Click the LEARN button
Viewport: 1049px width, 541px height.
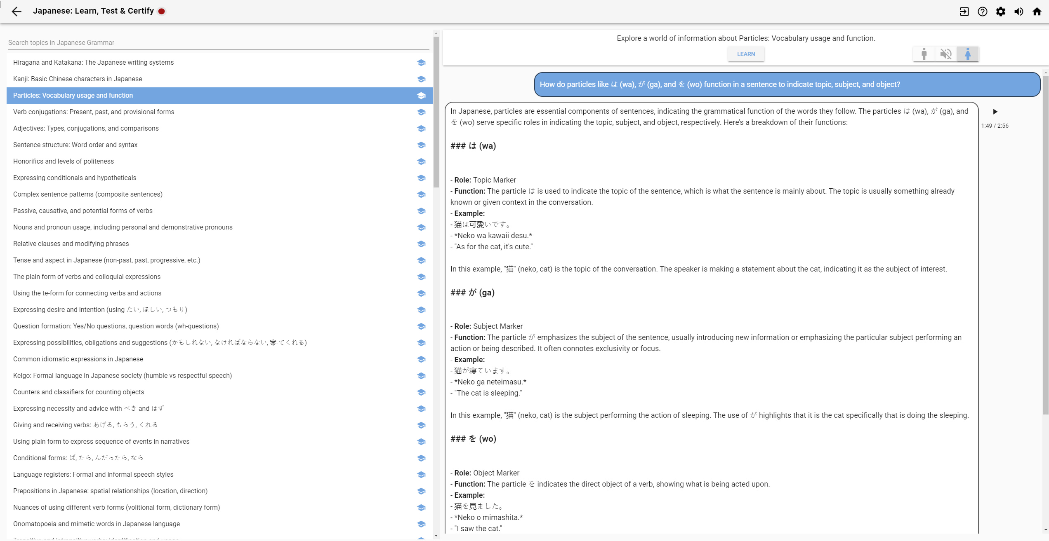pyautogui.click(x=746, y=54)
